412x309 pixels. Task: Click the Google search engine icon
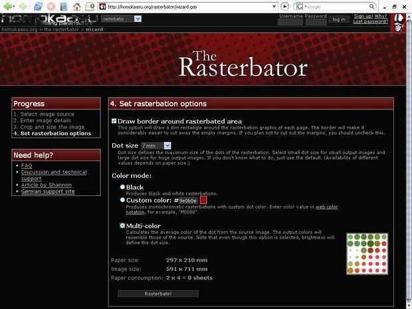click(x=300, y=7)
